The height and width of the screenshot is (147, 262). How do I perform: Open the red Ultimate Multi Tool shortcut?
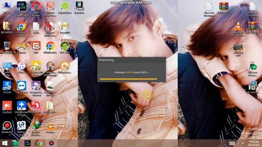point(50,29)
